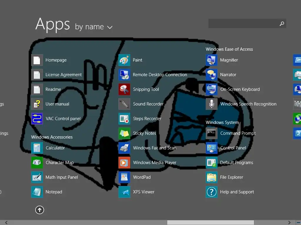Click the chevron next to 'by name'
Image resolution: width=301 pixels, height=225 pixels.
point(110,27)
